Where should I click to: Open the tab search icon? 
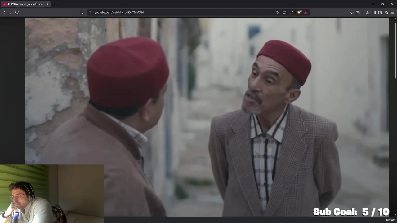[x=358, y=12]
